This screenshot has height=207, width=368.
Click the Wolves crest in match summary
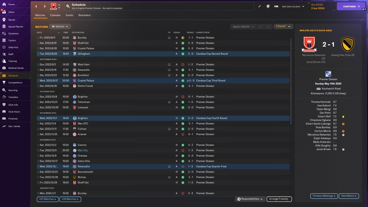pyautogui.click(x=347, y=44)
